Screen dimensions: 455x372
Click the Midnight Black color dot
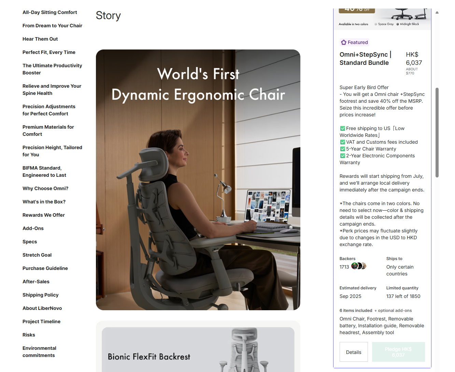398,24
